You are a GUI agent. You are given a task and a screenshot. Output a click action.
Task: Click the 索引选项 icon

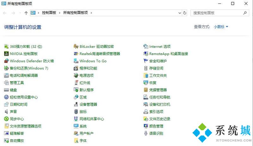146,112
